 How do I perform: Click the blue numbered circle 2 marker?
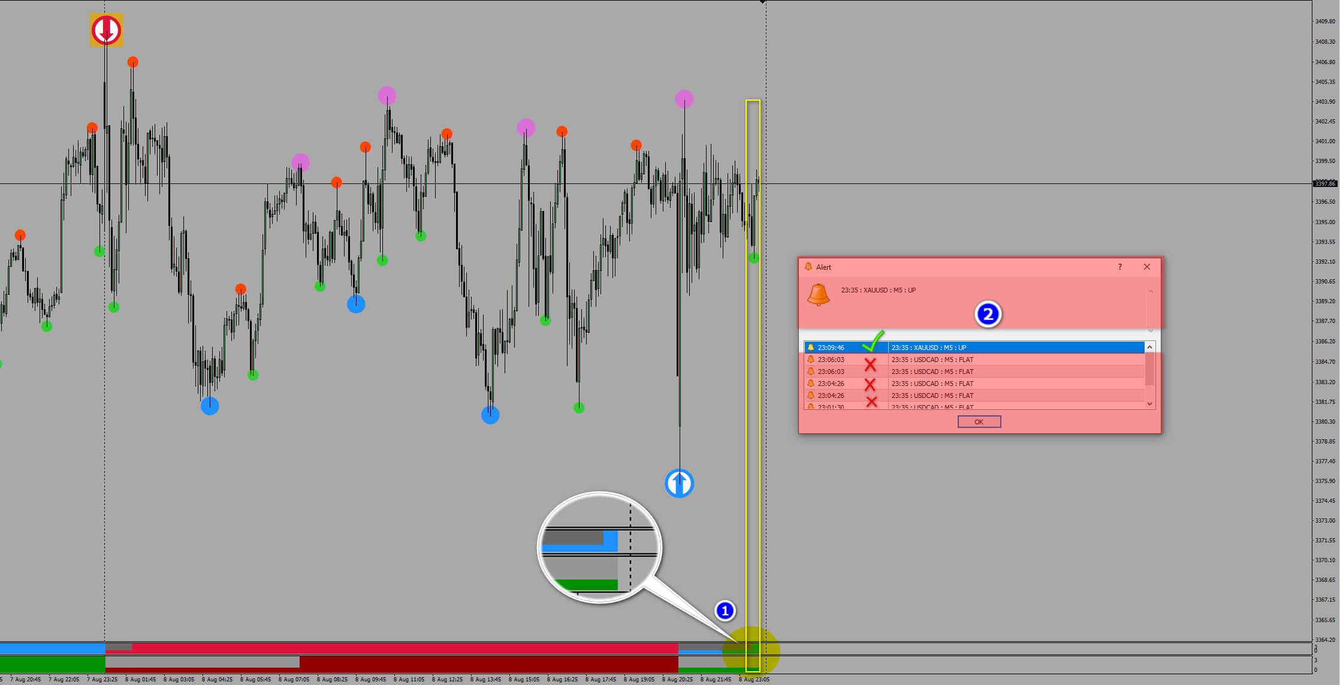coord(988,314)
